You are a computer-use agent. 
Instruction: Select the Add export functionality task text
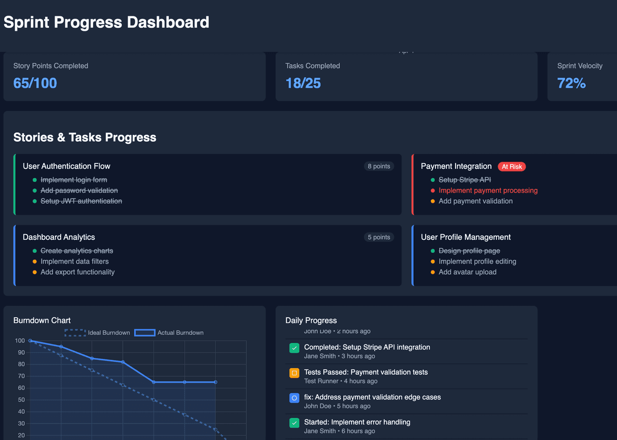[x=78, y=272]
